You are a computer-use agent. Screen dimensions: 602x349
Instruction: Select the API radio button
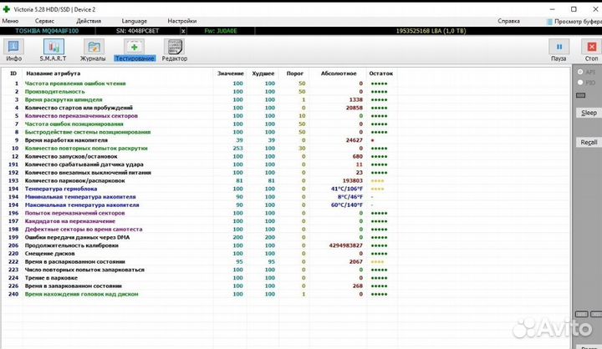point(582,73)
